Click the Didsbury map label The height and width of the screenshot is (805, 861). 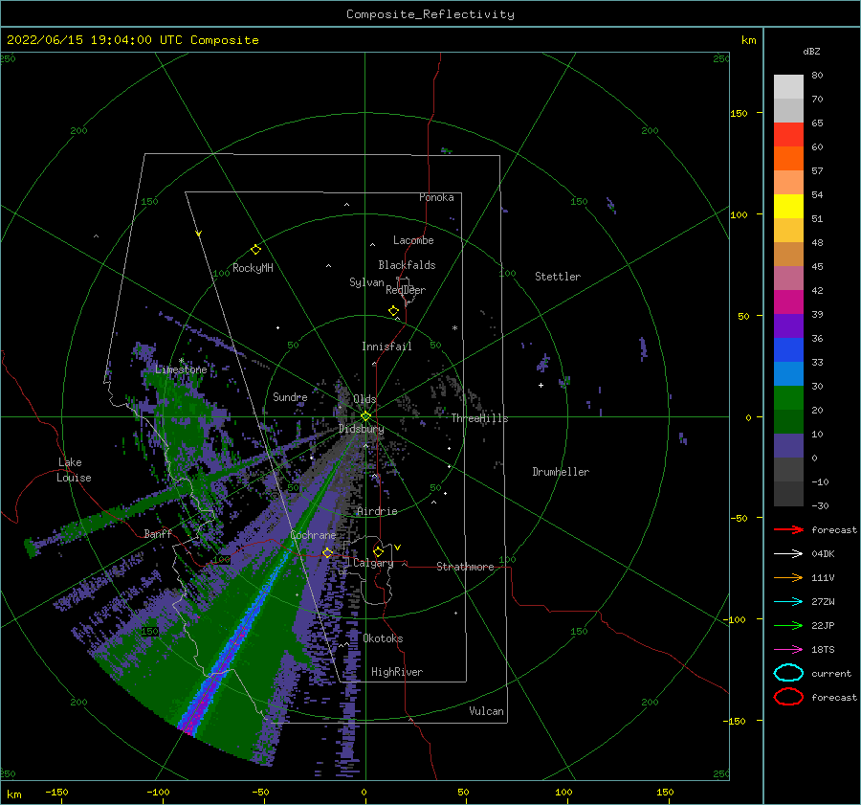click(x=362, y=429)
